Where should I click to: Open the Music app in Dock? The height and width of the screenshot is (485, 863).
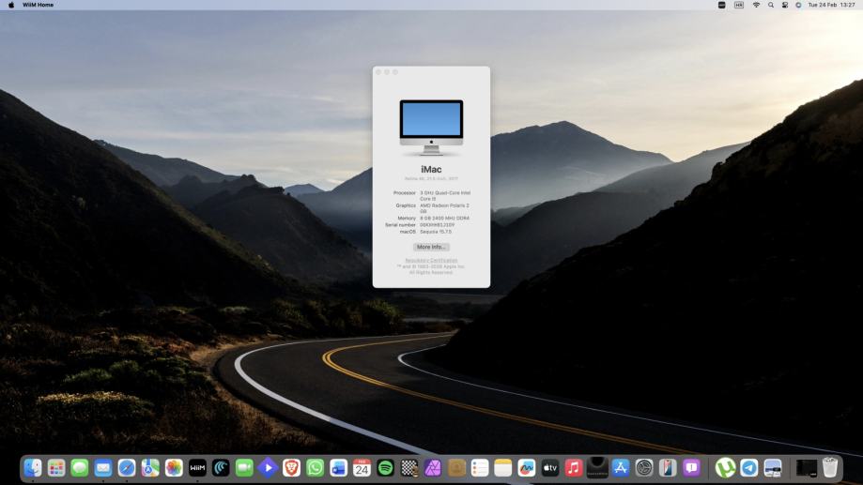click(574, 467)
